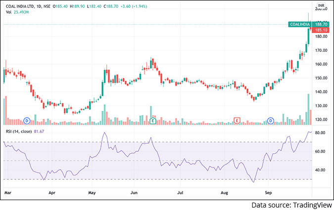
Task: Click the 60.00 RSI axis label
Action: pos(320,152)
